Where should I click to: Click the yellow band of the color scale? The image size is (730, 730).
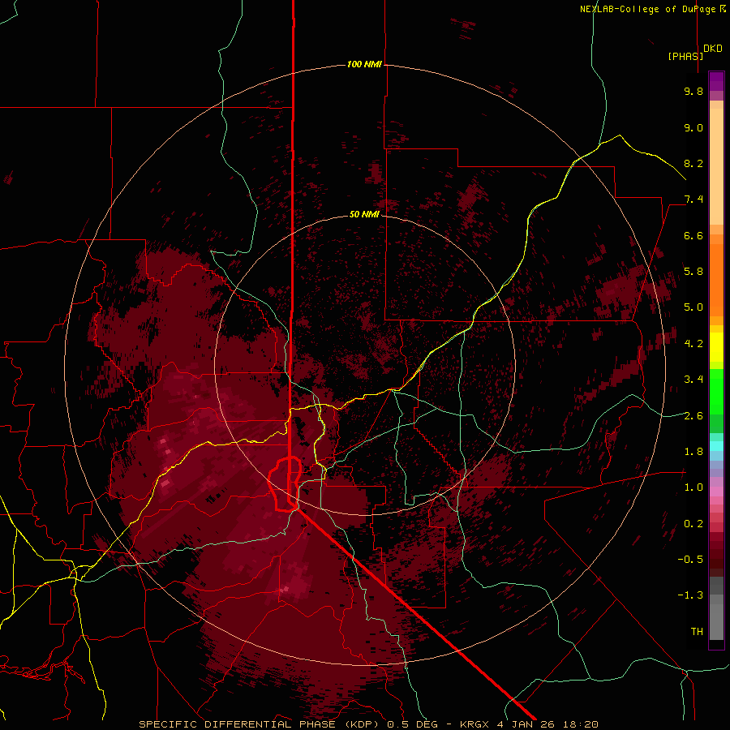tap(716, 347)
